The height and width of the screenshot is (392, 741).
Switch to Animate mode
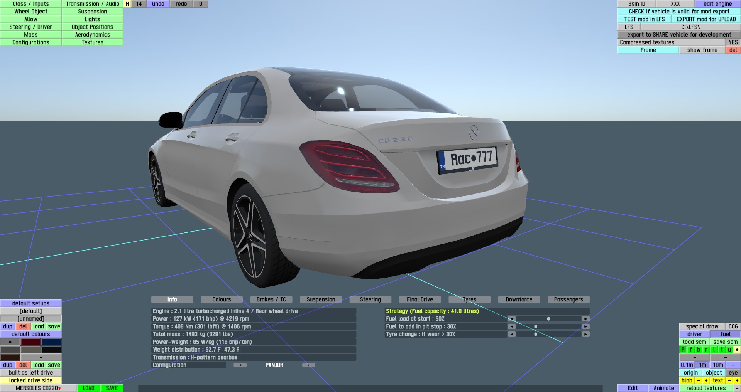point(664,388)
